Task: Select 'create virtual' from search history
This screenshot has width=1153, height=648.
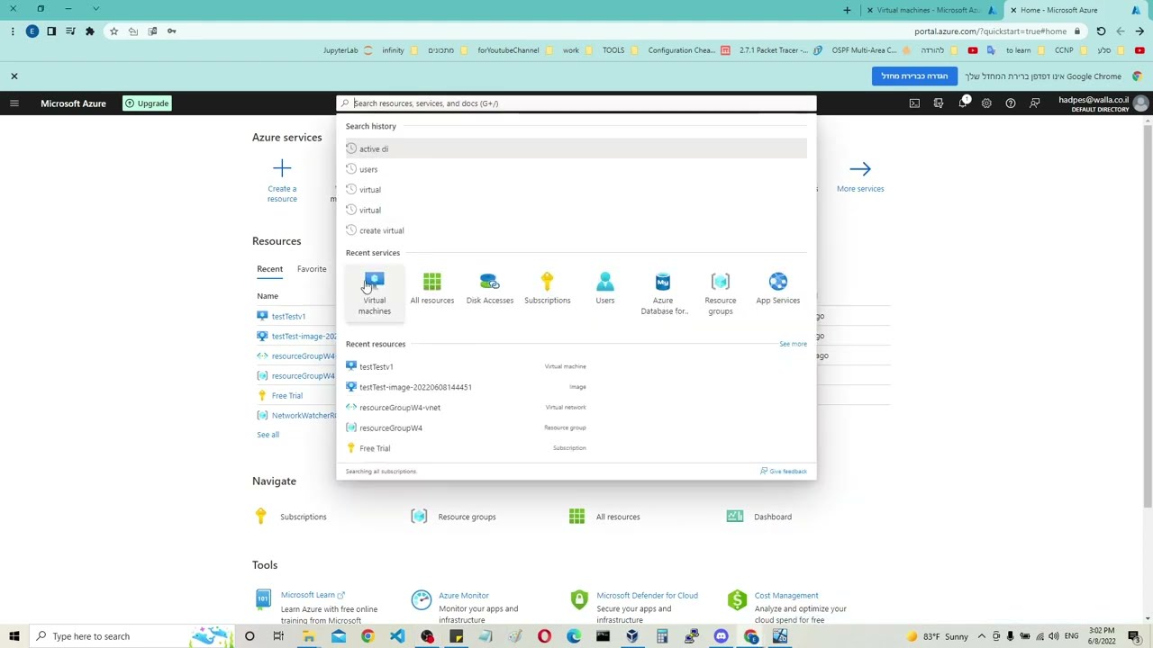Action: click(x=576, y=230)
